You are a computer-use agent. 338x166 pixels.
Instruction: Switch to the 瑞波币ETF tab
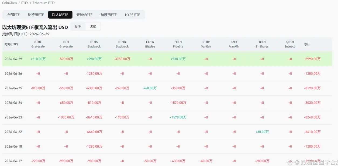tap(109, 15)
